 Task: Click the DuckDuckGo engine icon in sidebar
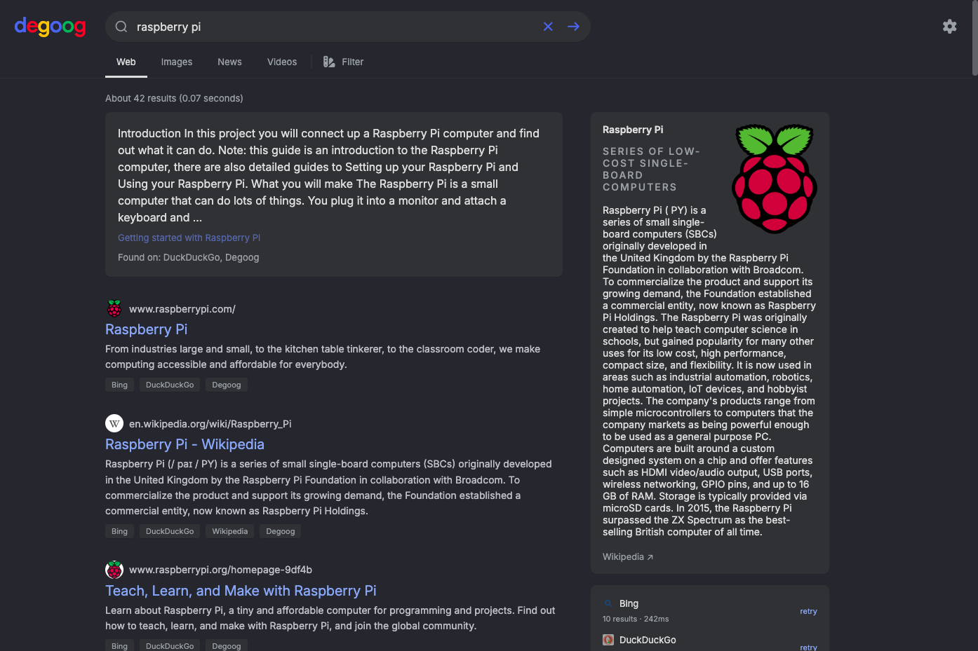pyautogui.click(x=608, y=640)
